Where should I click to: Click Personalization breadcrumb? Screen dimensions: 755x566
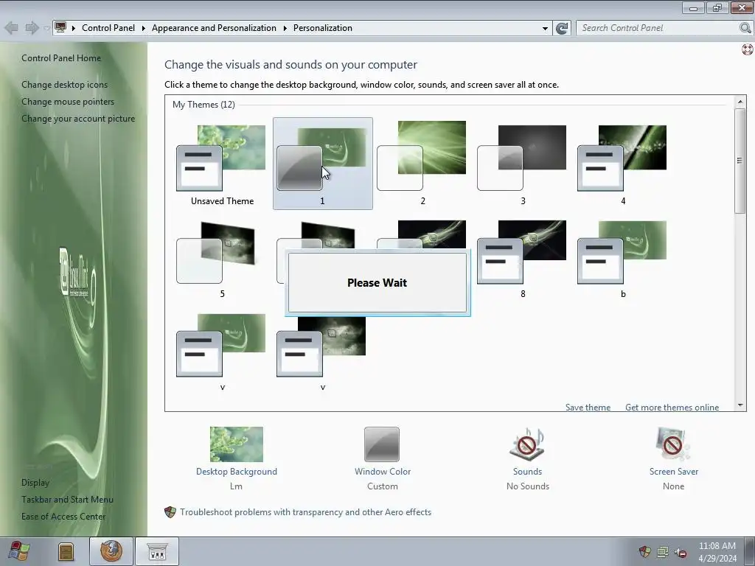(323, 28)
